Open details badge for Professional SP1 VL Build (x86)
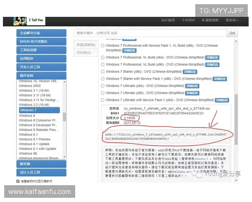 pos(129,50)
